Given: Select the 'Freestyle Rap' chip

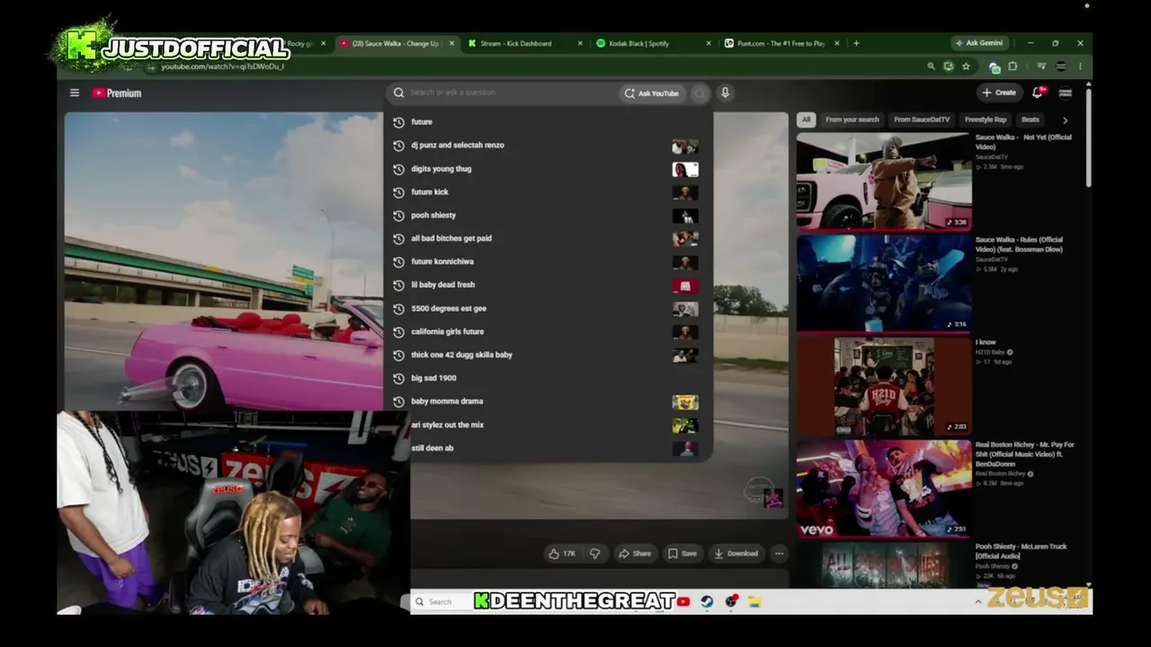Looking at the screenshot, I should 986,120.
